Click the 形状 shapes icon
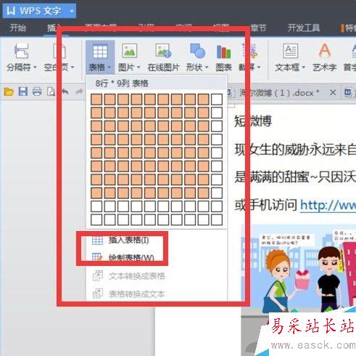Image resolution: width=356 pixels, height=356 pixels. [197, 51]
